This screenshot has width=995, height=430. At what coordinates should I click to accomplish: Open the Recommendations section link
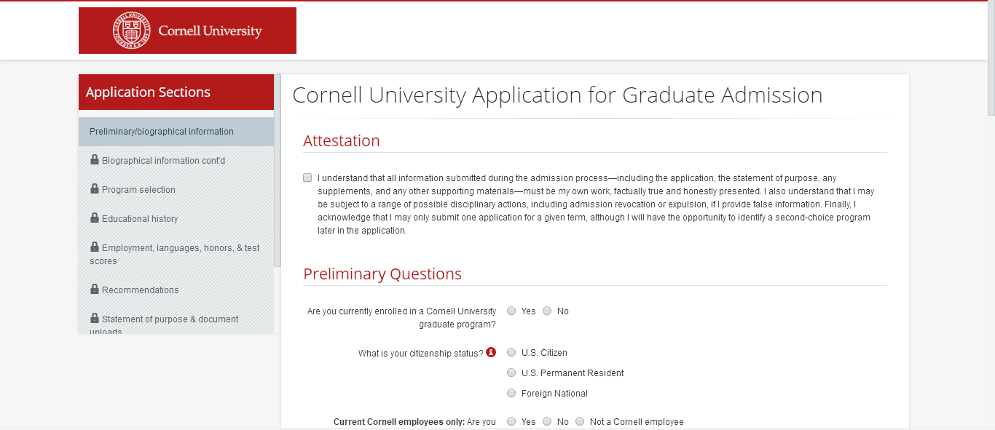(x=140, y=290)
